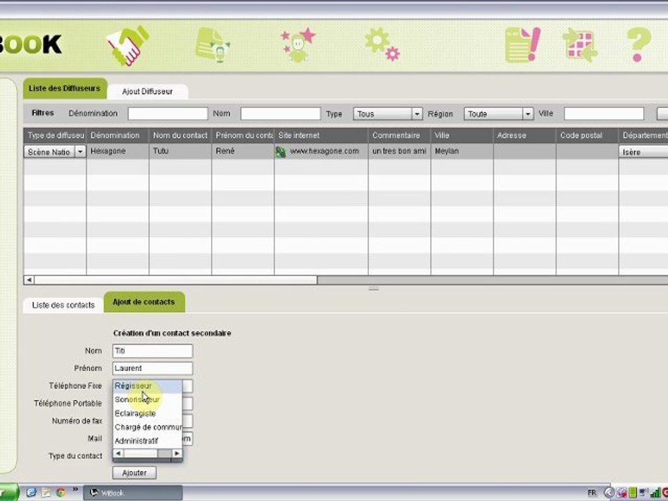Click the dropdown list scroll right arrow
Viewport: 668px width, 501px height.
[177, 453]
